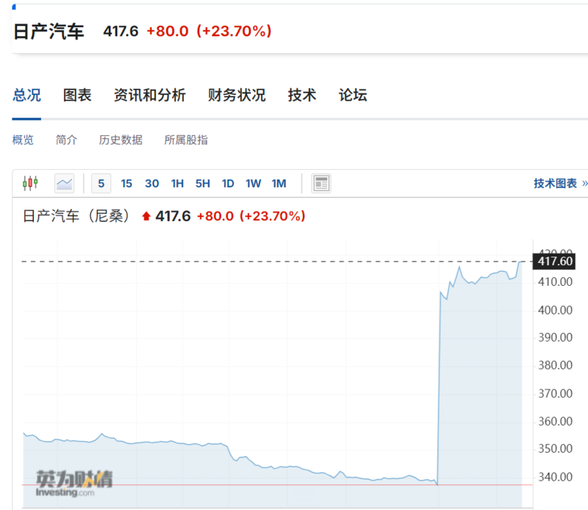The image size is (588, 510).
Task: Click the 日产汽车 page title
Action: 49,32
